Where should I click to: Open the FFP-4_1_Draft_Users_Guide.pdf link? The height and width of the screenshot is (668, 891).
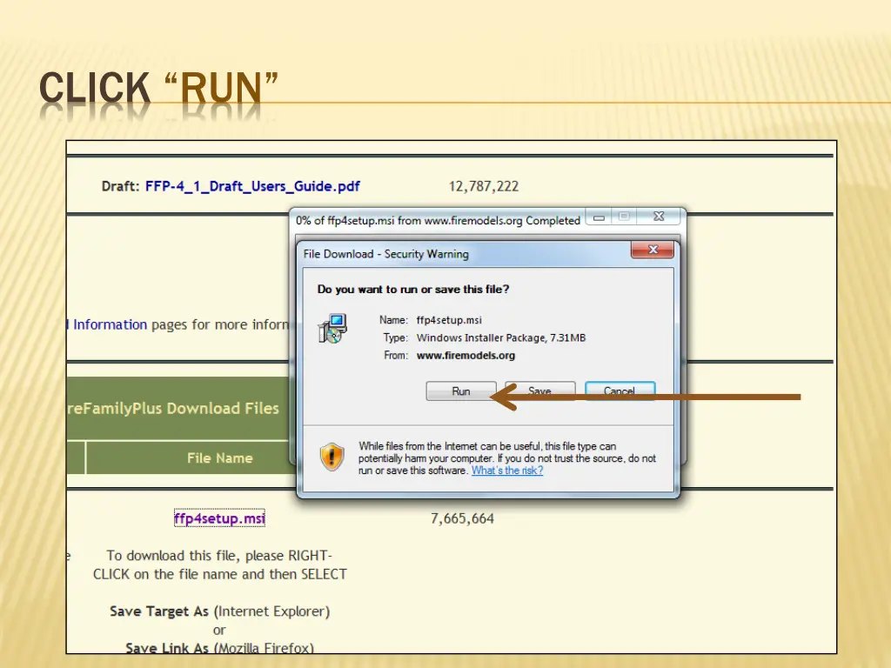(x=252, y=185)
